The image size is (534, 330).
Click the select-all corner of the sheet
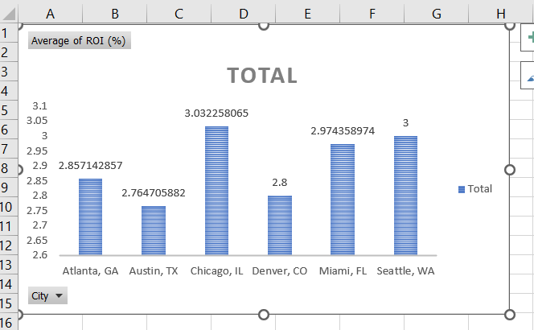(9, 13)
